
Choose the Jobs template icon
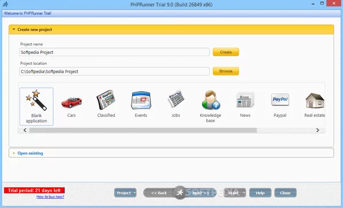click(176, 99)
